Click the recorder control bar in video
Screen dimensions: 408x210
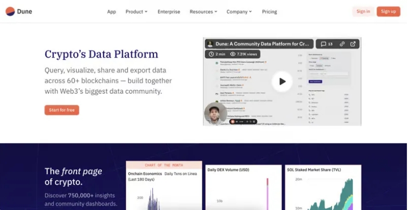coord(244,121)
